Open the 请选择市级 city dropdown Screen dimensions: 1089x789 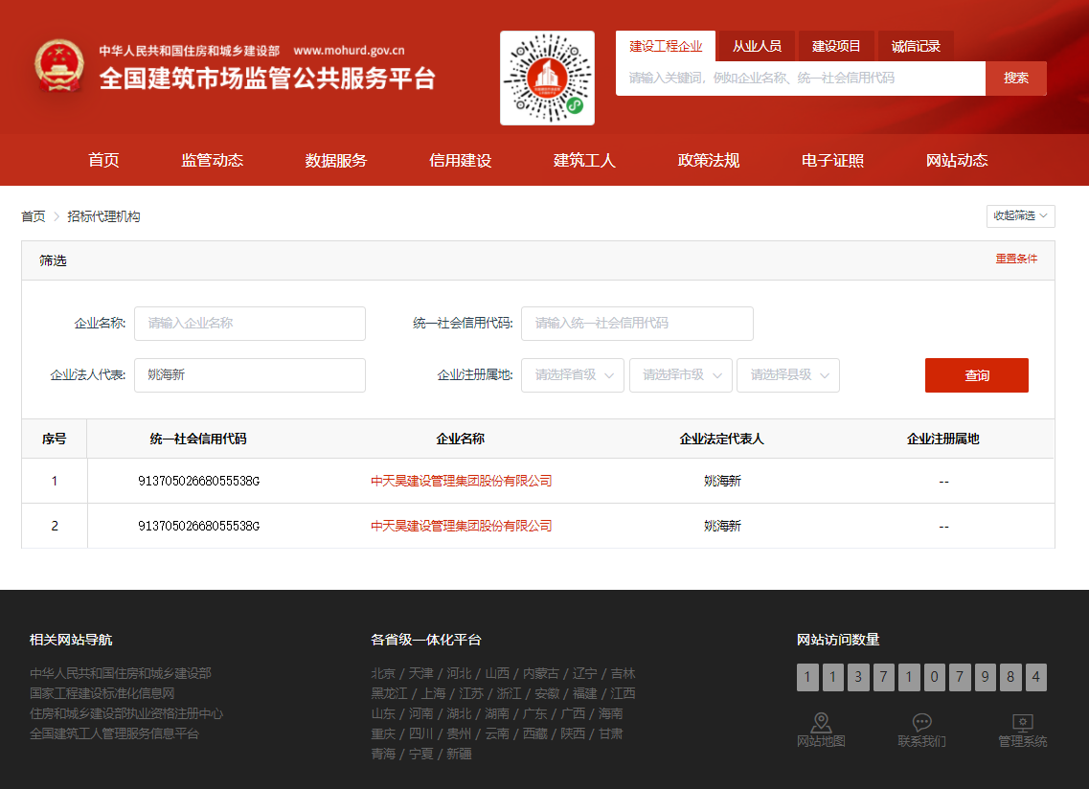[680, 375]
